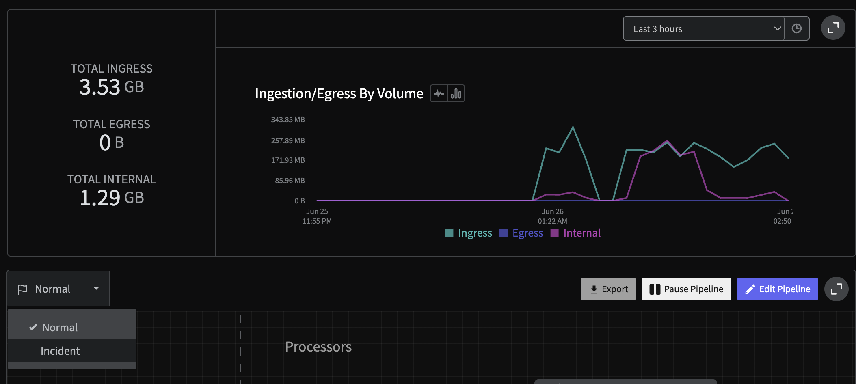Toggle the Ingress series legend label
The width and height of the screenshot is (856, 384).
(475, 233)
